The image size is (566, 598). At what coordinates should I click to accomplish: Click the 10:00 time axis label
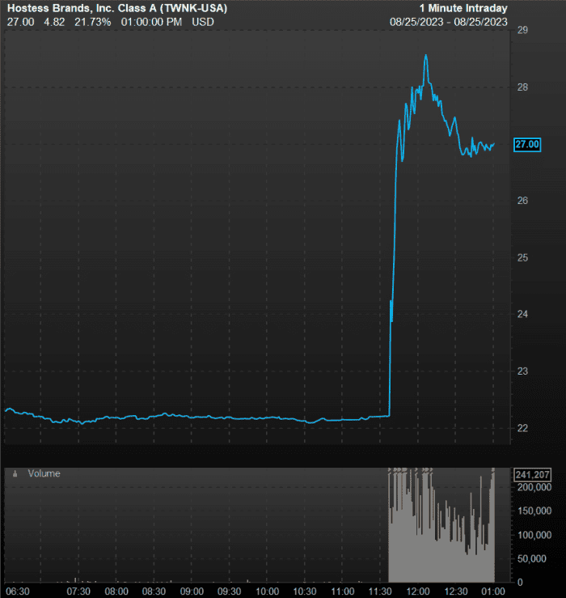[267, 592]
